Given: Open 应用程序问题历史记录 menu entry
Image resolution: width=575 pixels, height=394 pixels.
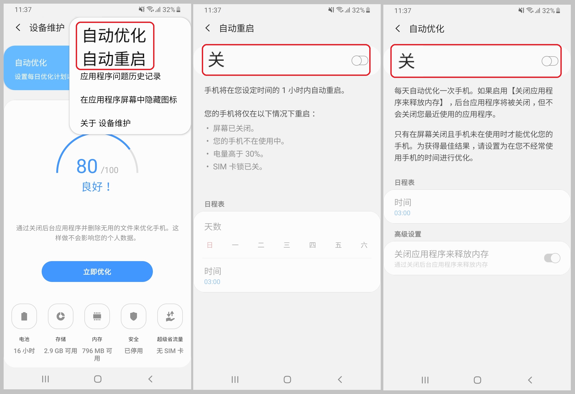Looking at the screenshot, I should 121,76.
